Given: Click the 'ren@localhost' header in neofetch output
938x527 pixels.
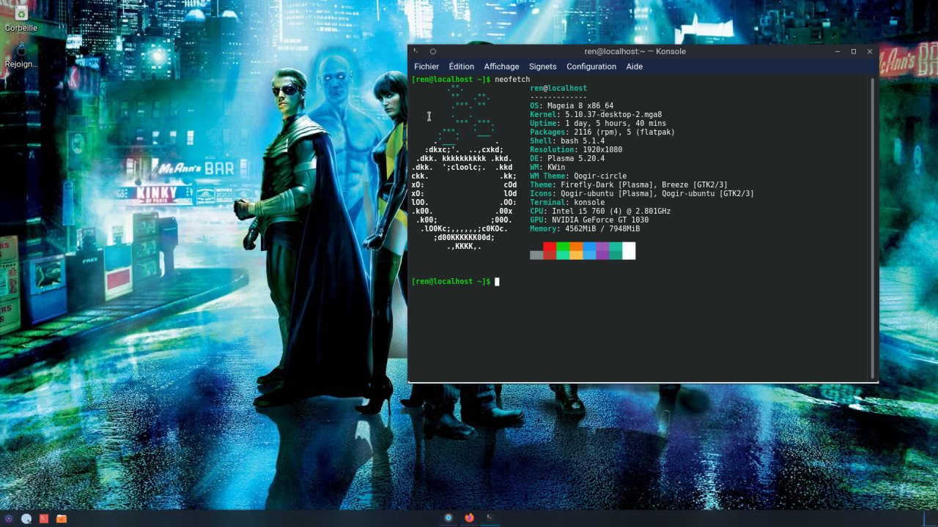Looking at the screenshot, I should [x=558, y=89].
